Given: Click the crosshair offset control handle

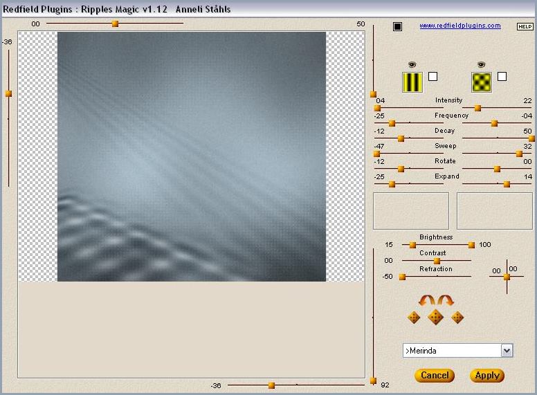Looking at the screenshot, I should [x=507, y=277].
